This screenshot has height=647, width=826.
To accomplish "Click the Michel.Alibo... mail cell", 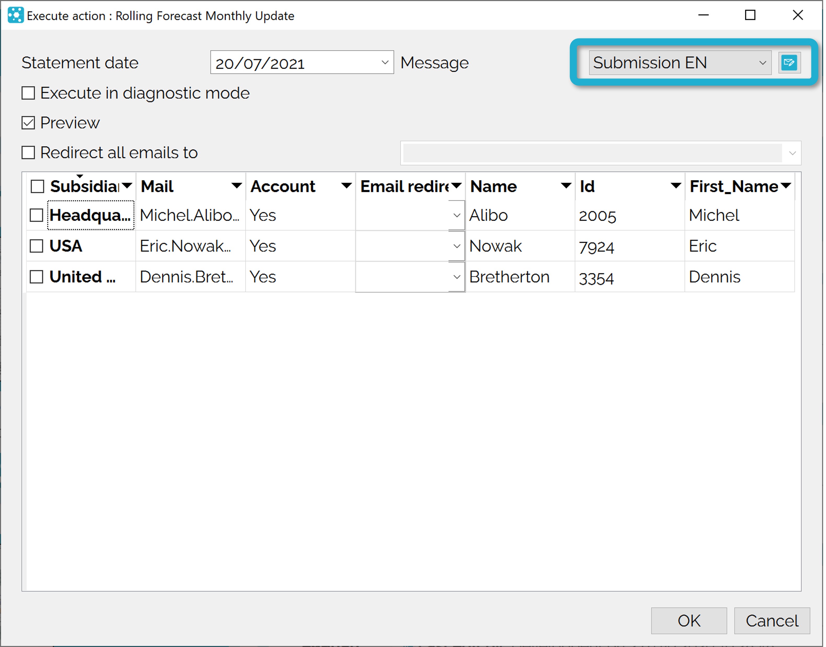I will (x=190, y=215).
